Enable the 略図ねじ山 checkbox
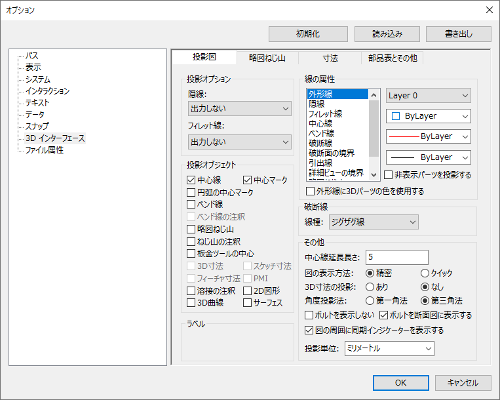 coord(191,229)
